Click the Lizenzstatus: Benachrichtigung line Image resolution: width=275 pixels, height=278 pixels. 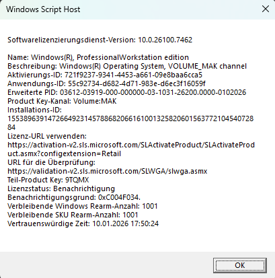point(61,188)
